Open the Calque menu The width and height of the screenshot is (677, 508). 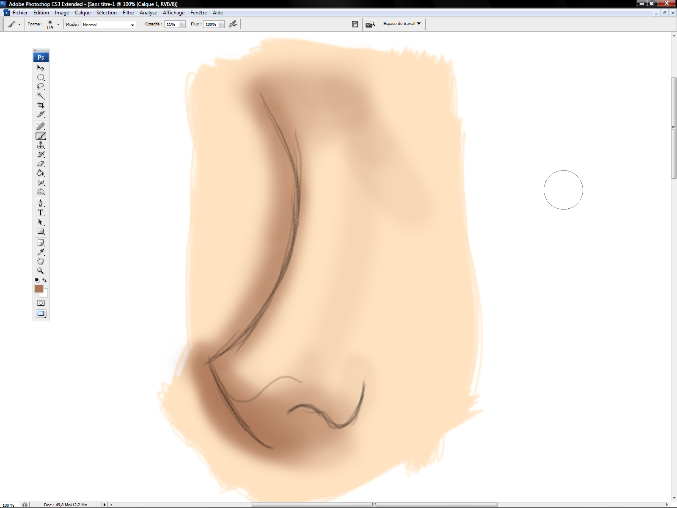[83, 13]
